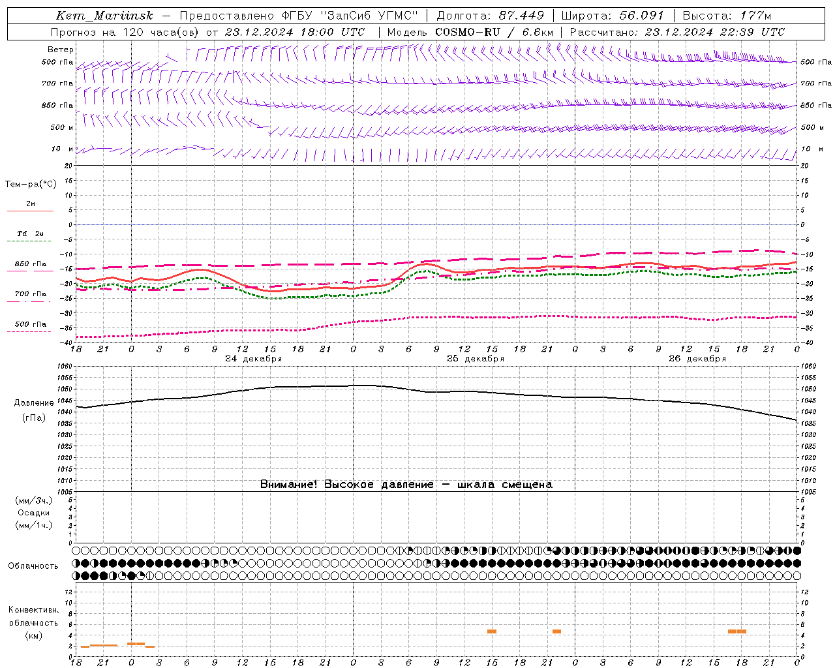Click the 2м temperature legend entry
Image resolution: width=835 pixels, height=668 pixels.
[x=30, y=204]
